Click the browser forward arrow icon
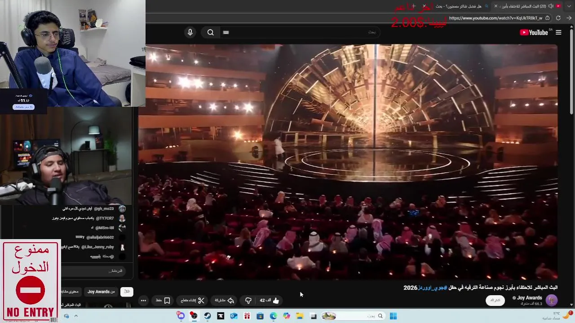 point(569,18)
